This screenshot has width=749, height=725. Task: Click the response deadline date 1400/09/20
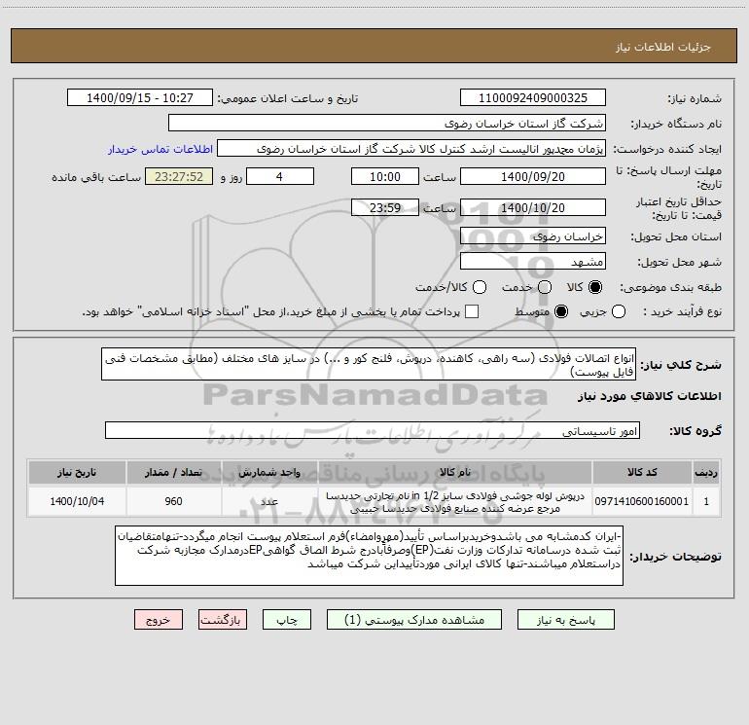coord(533,176)
